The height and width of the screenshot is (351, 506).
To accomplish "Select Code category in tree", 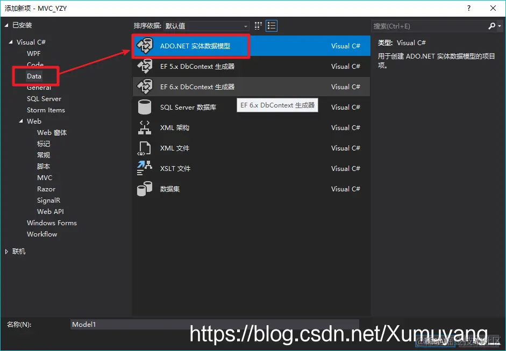I will pyautogui.click(x=35, y=65).
